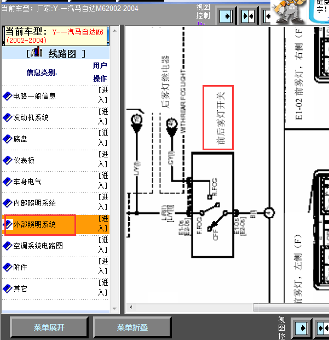Click book icon beside 车身电气

pyautogui.click(x=7, y=182)
